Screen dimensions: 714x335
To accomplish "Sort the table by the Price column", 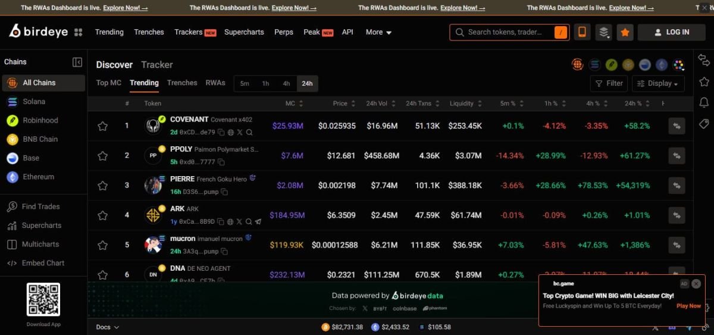I will pyautogui.click(x=344, y=104).
